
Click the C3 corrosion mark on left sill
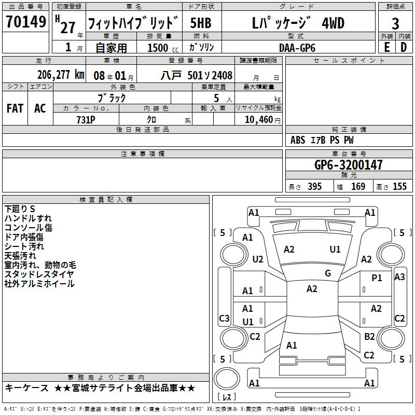pyautogui.click(x=224, y=318)
